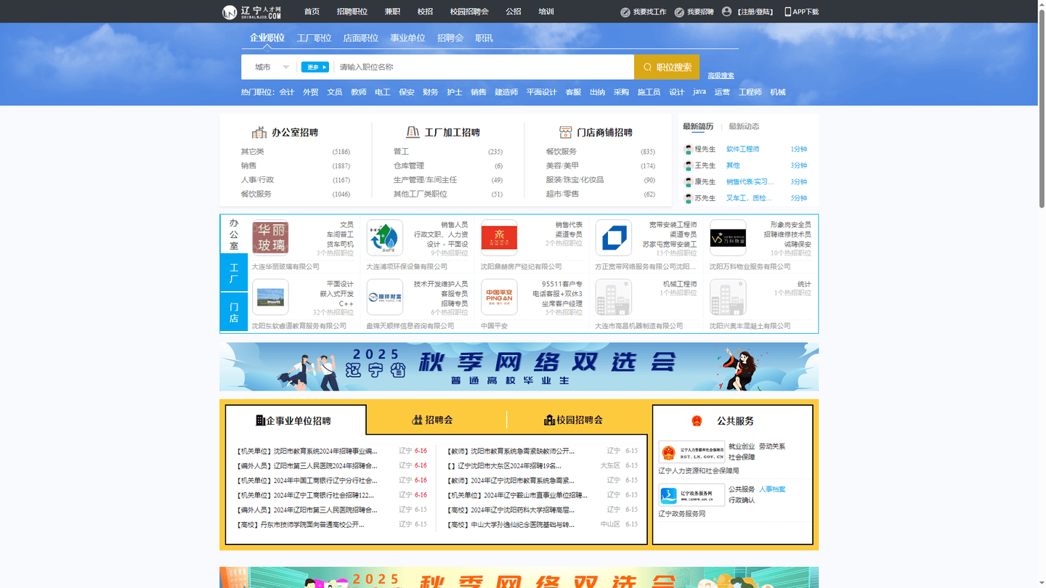Click the 办公室招聘 building icon
1046x588 pixels.
click(x=259, y=132)
